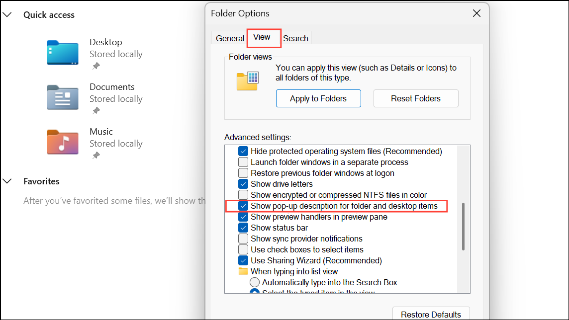Enable 'Use check boxes to select items'

[x=243, y=249]
